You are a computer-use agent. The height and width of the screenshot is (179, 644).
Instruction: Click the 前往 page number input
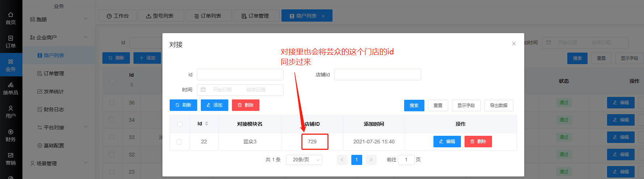406,160
